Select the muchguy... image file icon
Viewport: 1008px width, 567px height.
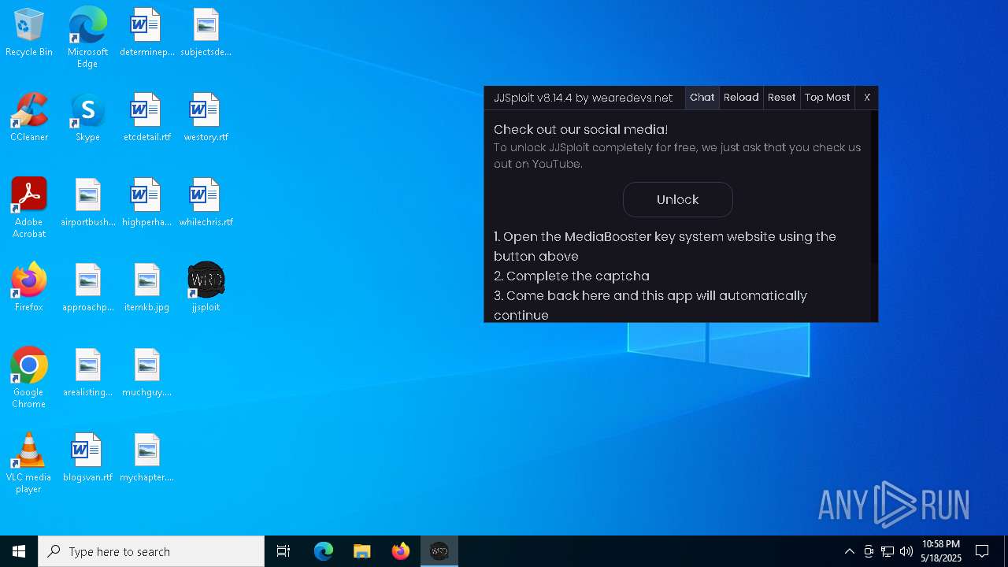[x=146, y=373]
